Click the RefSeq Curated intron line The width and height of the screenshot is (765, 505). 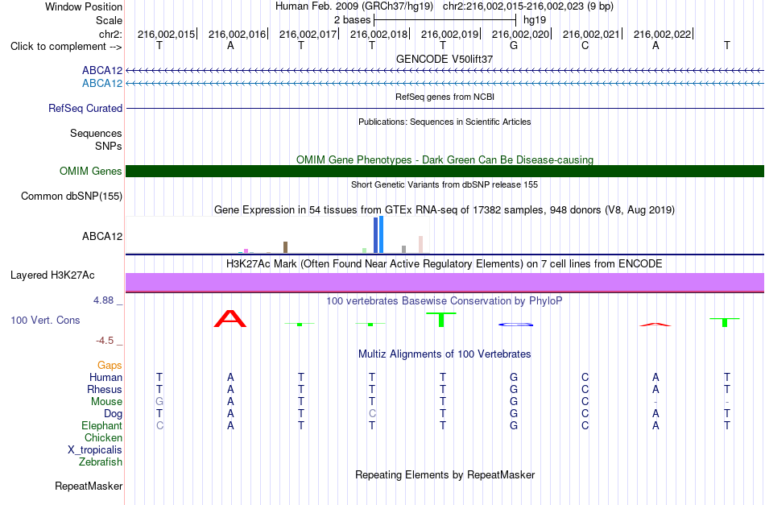click(x=445, y=108)
